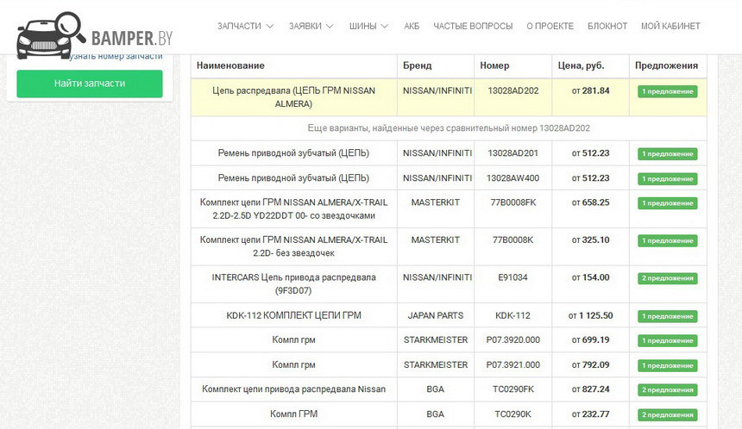Show the 2 offers for BGA TC0290FK
Image resolution: width=742 pixels, height=429 pixels.
tap(667, 389)
